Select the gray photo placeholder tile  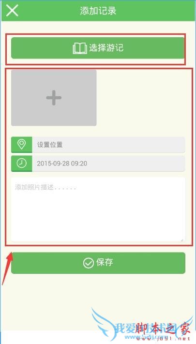click(54, 98)
